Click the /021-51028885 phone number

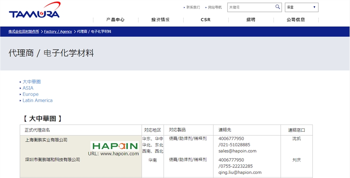click(234, 145)
